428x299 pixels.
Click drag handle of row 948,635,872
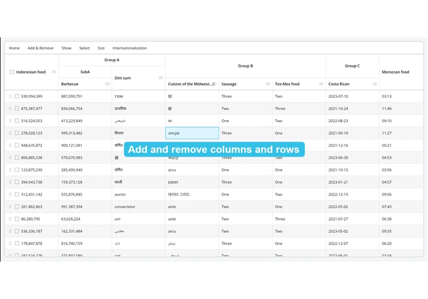[x=10, y=145]
